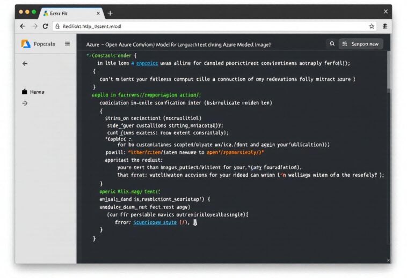Reload the page
The image size is (407, 278).
tap(46, 26)
